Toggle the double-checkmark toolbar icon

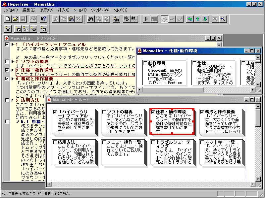[x=164, y=19]
